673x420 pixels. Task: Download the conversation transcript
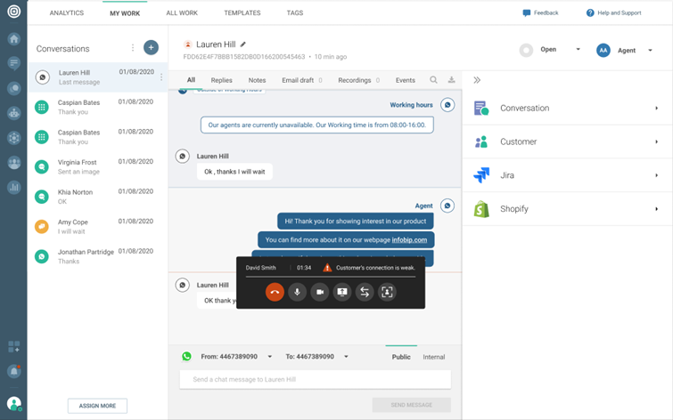pos(451,80)
